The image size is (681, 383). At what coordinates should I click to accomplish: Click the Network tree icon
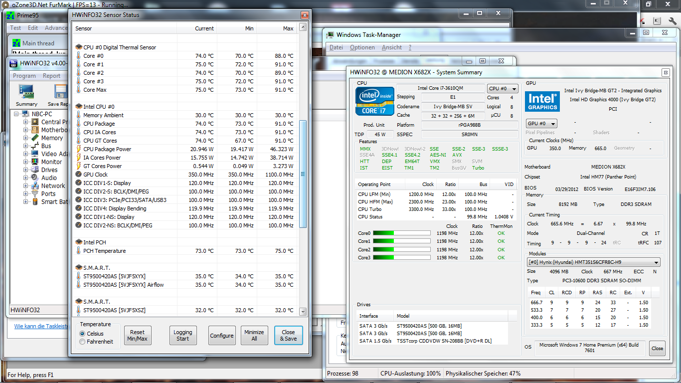tap(35, 186)
